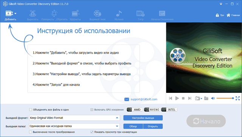Play the preview video
The image size is (242, 137).
coord(177,98)
